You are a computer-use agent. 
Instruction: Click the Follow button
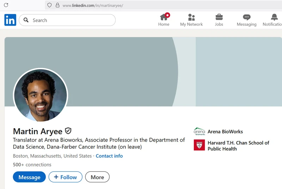click(x=66, y=177)
